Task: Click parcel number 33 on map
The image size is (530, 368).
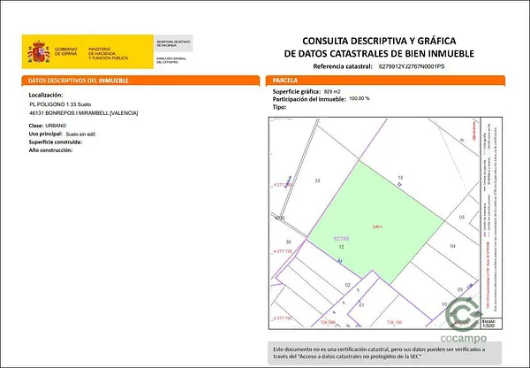Action: pyautogui.click(x=317, y=180)
